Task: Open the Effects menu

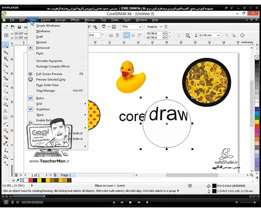Action: 75,20
